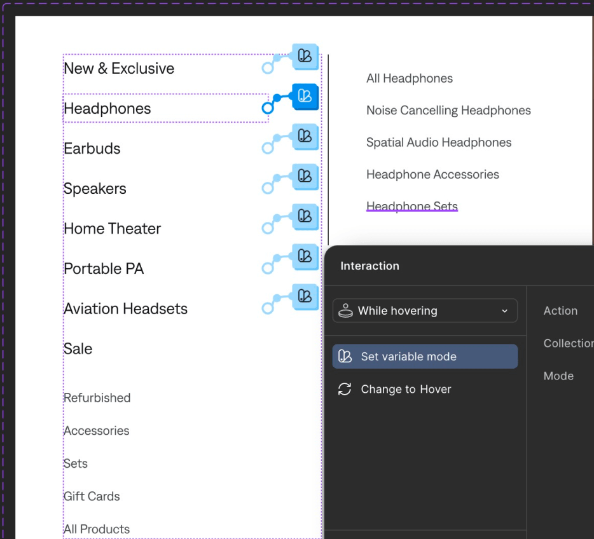The width and height of the screenshot is (594, 539).
Task: Select the Aviation Headsets menu text
Action: 125,309
